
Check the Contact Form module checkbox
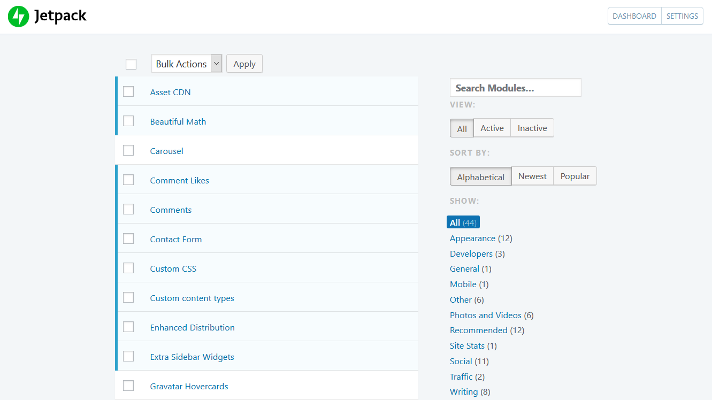[x=128, y=239]
